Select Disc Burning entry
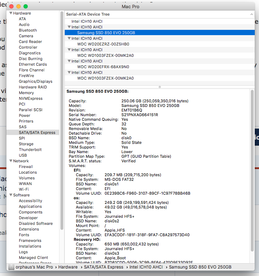The image size is (259, 276). click(x=31, y=59)
